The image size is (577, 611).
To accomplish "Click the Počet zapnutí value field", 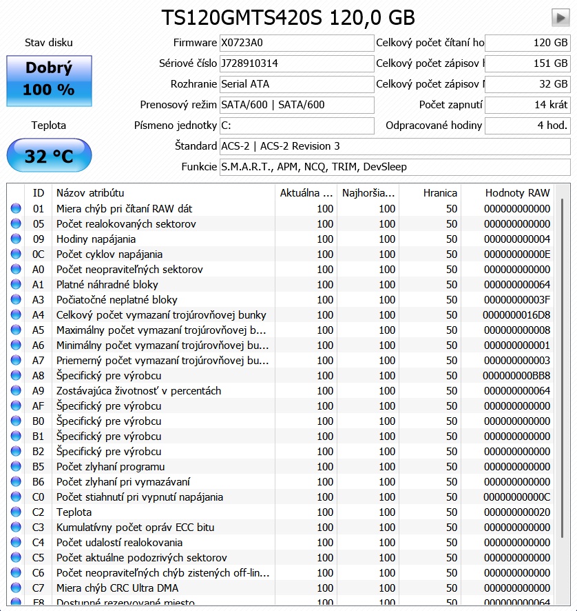I will 527,105.
